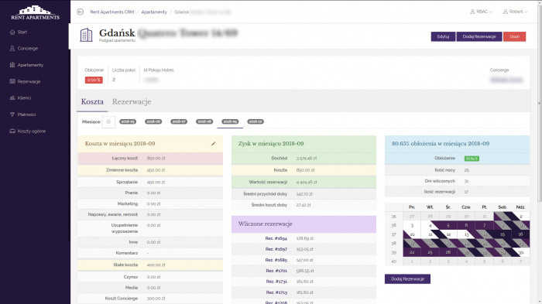Select month 2018-06
The height and width of the screenshot is (304, 542).
[153, 121]
